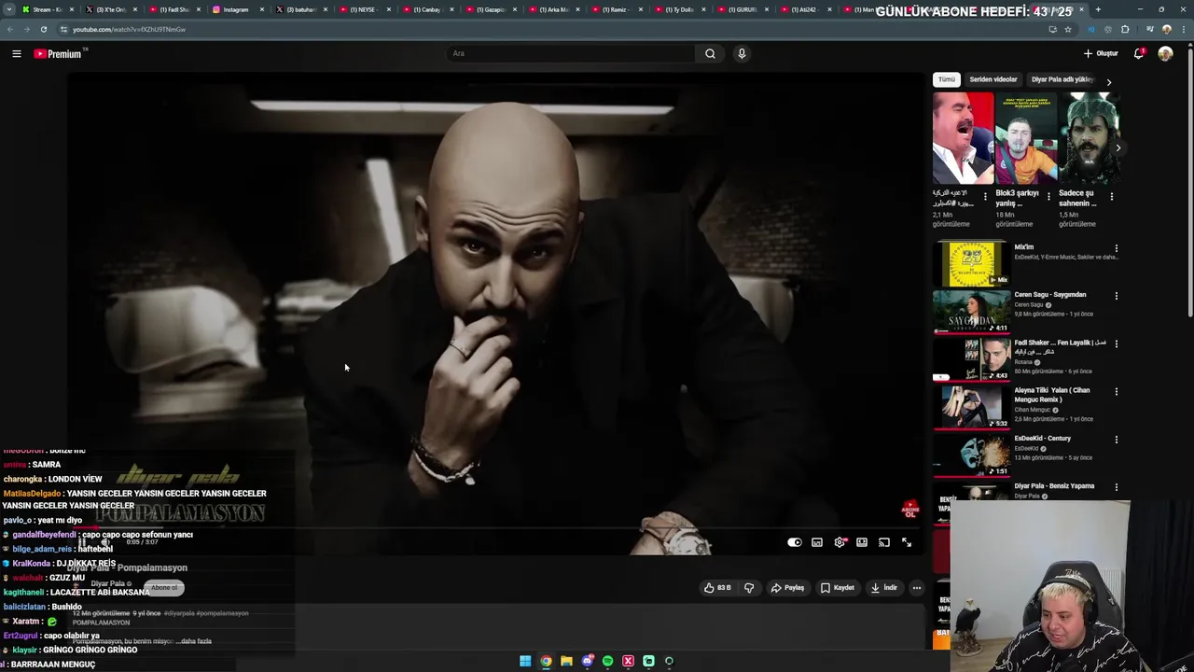Open the YouTube hamburger guide menu

[16, 54]
